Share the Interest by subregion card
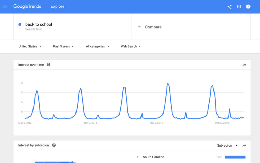The image size is (260, 163). point(244,146)
